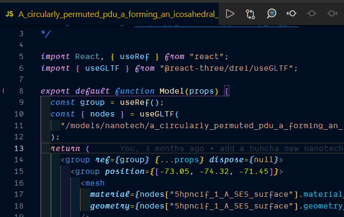
Task: Open the file annotations search icon
Action: (271, 14)
